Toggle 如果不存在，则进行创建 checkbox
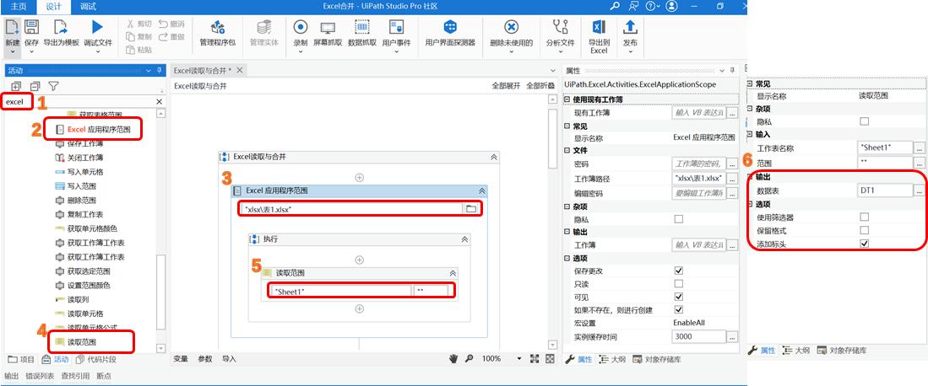The image size is (928, 386). click(679, 310)
